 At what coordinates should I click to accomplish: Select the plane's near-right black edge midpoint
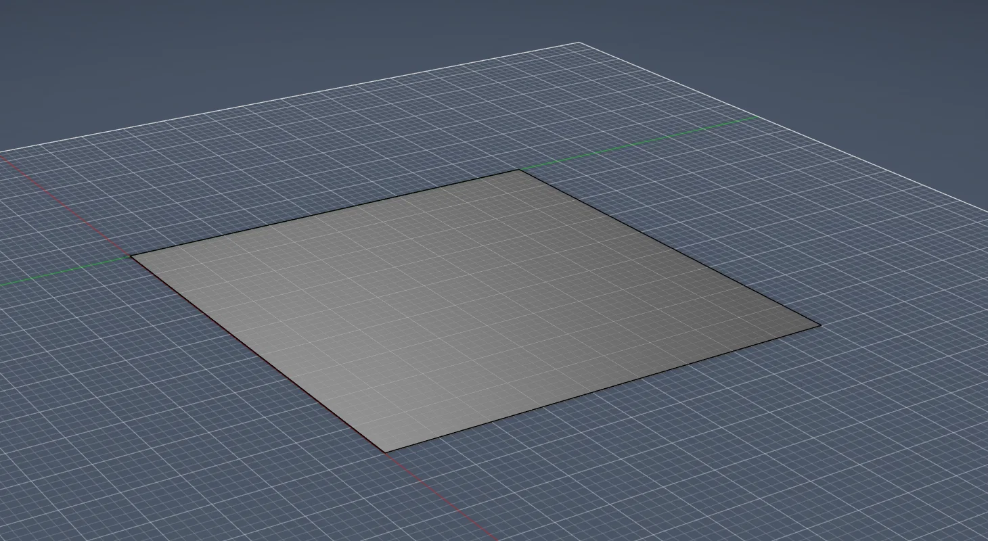(603, 388)
